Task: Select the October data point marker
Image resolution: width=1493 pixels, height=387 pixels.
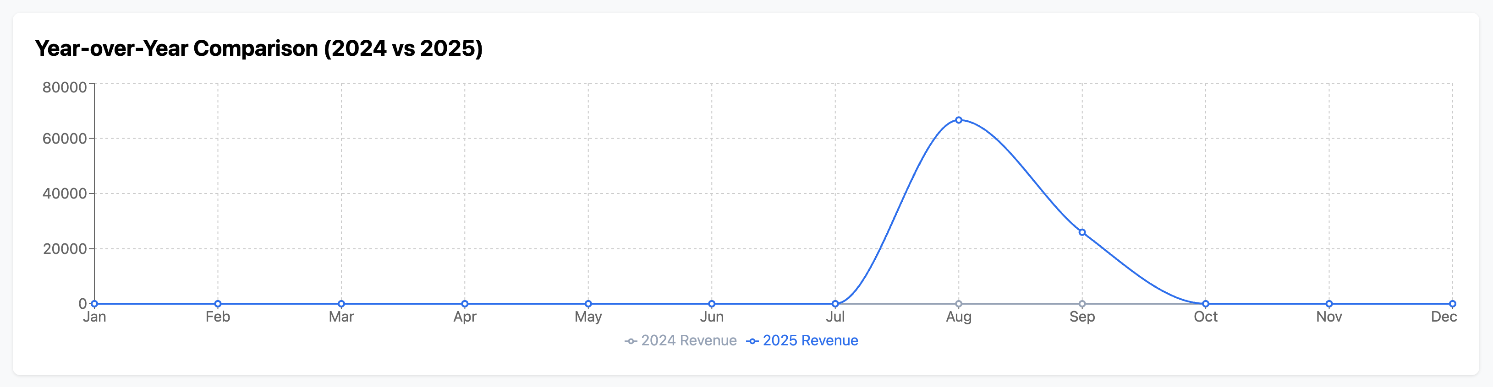Action: pos(1206,304)
